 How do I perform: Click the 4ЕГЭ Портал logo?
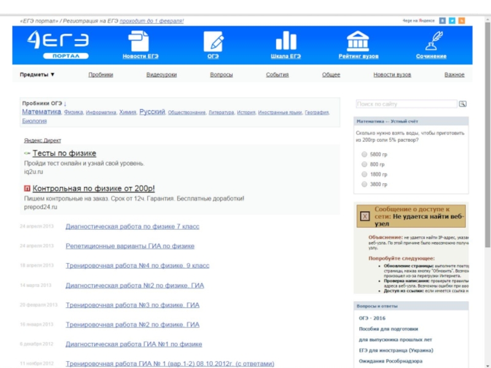(x=58, y=45)
